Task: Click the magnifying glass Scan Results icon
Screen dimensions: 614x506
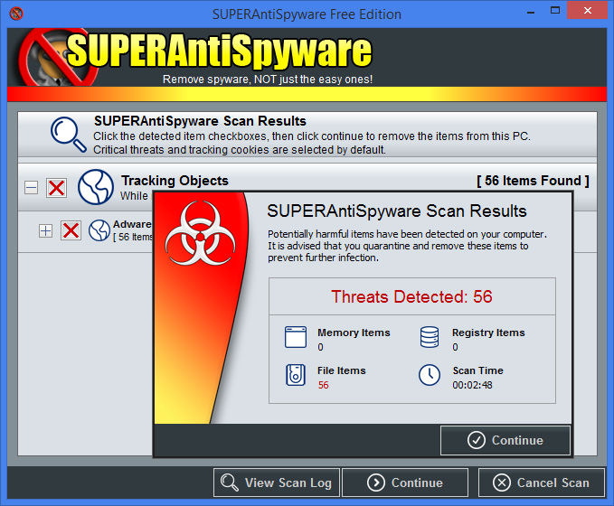Action: (69, 135)
